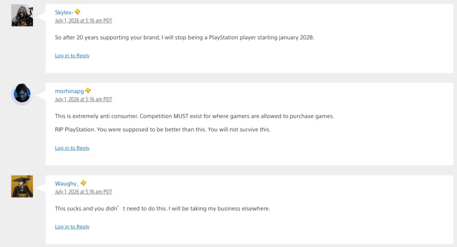Click the 'This sucks' comment text
The image size is (457, 247).
162,208
